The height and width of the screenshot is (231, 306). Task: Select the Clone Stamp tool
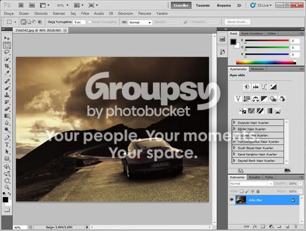click(x=7, y=95)
